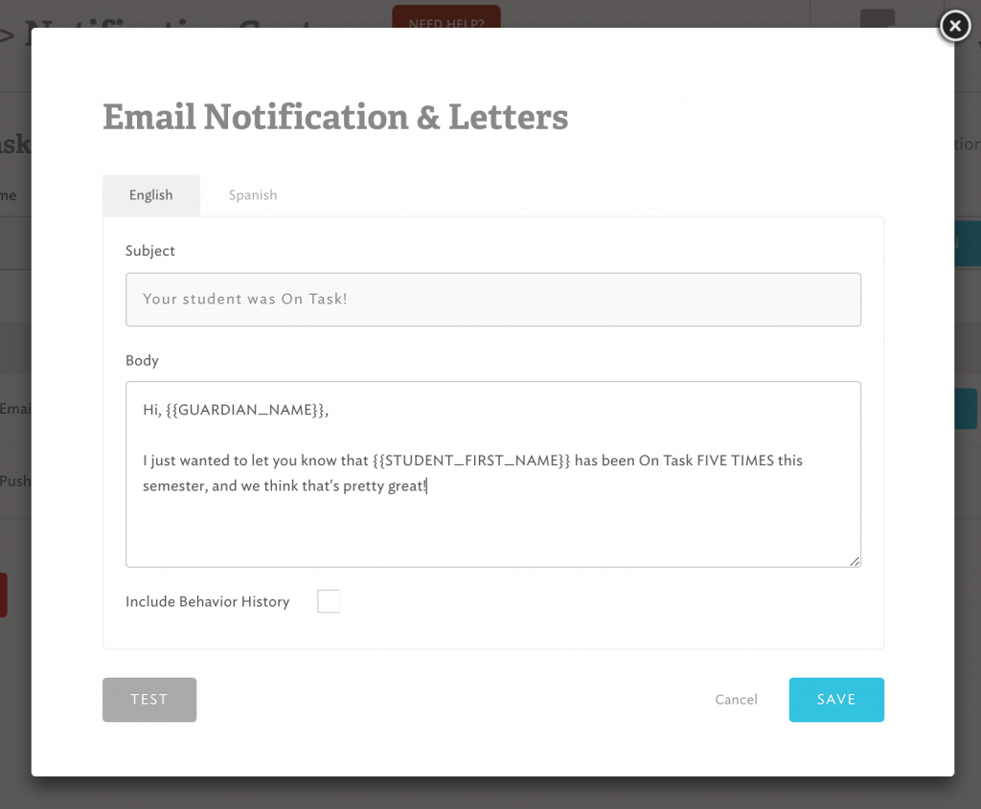981x809 pixels.
Task: Close the Email Notification modal with X
Action: (x=954, y=27)
